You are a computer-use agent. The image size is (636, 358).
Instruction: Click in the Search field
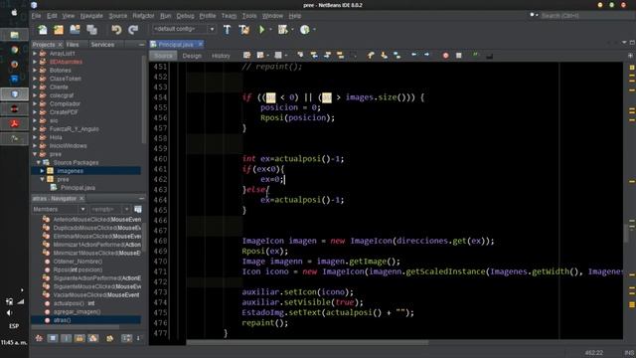coord(587,16)
